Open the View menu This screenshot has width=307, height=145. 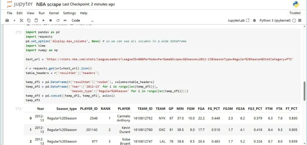pos(30,13)
